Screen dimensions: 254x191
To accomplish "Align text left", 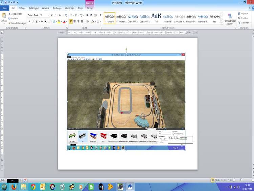I will point(71,21).
